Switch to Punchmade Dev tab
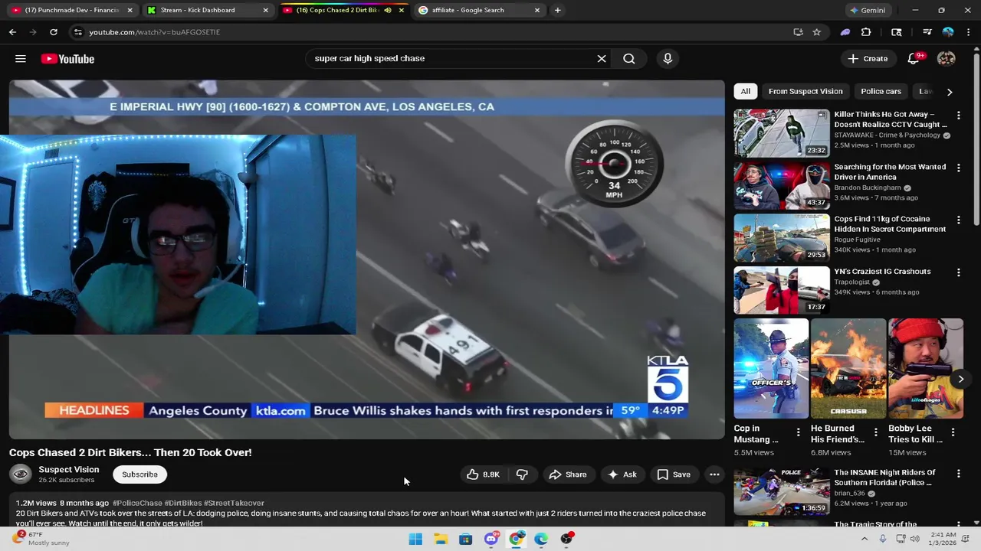 click(72, 10)
